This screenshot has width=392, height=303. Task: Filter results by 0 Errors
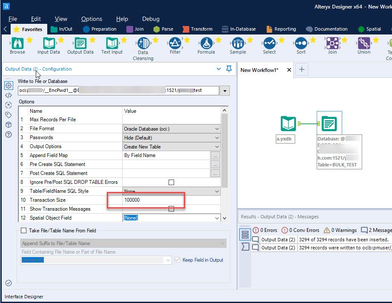pyautogui.click(x=265, y=230)
